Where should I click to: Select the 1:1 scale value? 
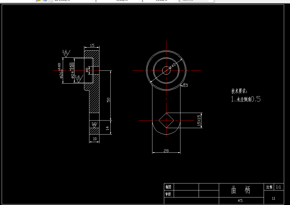pyautogui.click(x=278, y=187)
